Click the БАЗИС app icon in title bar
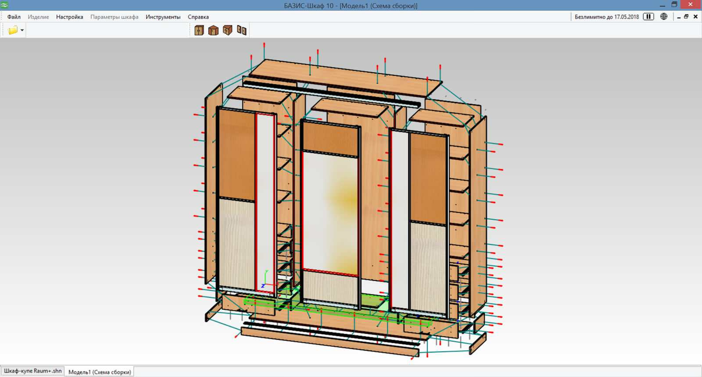Image resolution: width=702 pixels, height=377 pixels. click(4, 5)
